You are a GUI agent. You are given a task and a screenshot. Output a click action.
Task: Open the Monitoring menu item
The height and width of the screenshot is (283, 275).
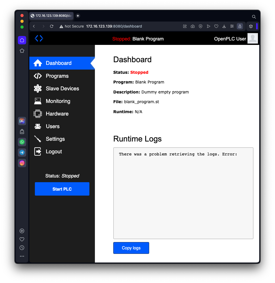(62, 101)
